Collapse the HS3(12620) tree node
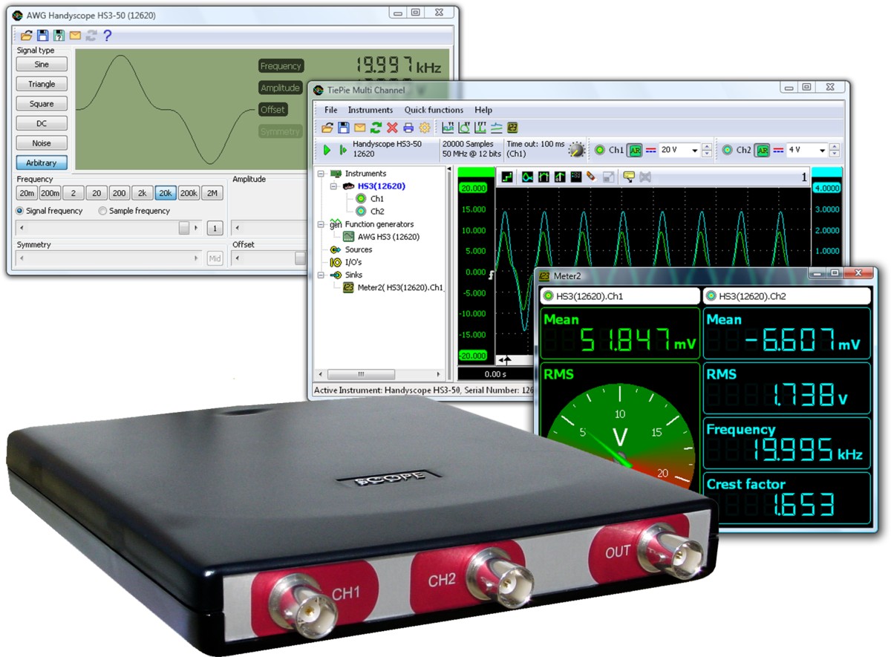The image size is (891, 657). click(x=333, y=186)
